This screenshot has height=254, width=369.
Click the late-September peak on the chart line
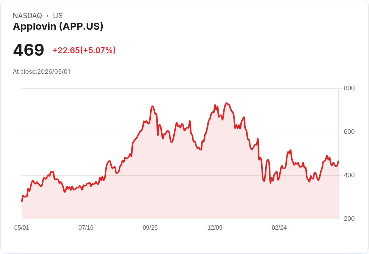153,106
